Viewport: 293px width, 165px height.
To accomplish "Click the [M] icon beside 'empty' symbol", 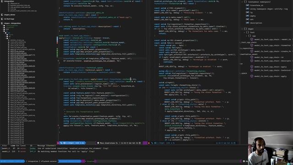I will 247,16.
